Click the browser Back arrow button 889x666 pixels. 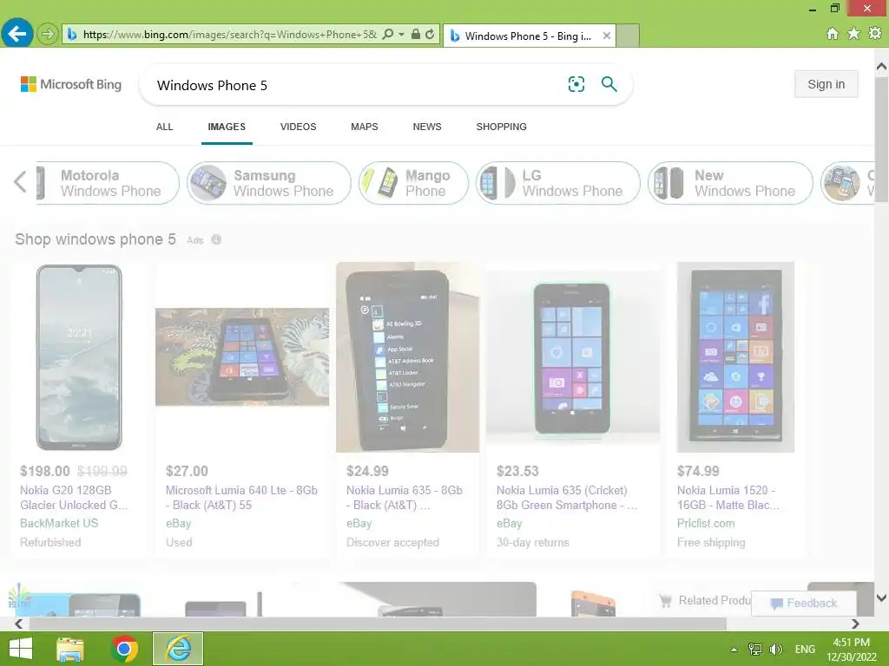coord(17,34)
